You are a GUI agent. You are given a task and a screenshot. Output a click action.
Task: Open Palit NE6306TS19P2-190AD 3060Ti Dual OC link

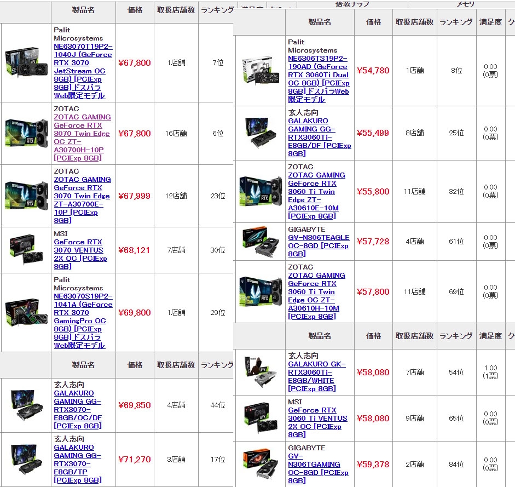tap(319, 79)
